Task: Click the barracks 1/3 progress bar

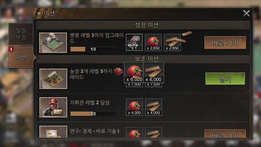Action: [x=93, y=49]
